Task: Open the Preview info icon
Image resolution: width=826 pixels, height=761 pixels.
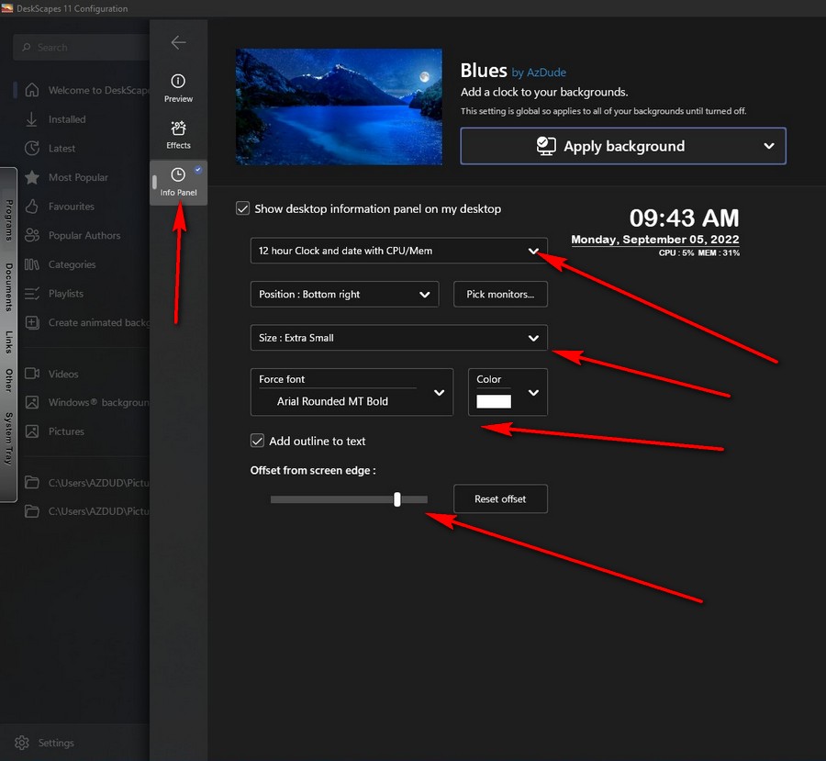Action: click(x=178, y=81)
